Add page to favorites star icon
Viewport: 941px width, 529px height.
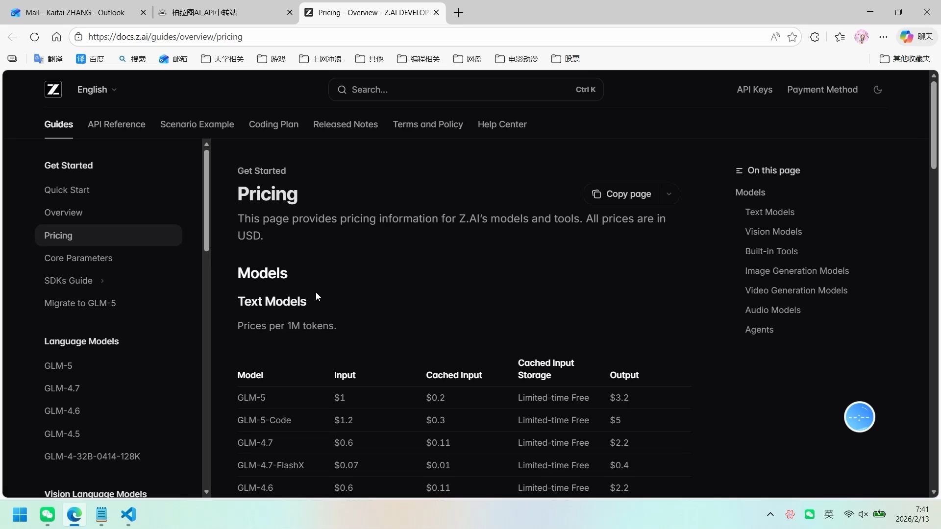(792, 37)
